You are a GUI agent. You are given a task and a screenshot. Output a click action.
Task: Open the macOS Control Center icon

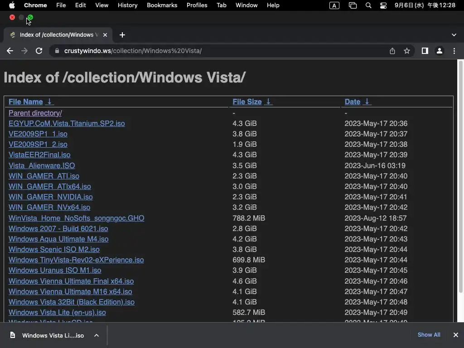click(383, 5)
